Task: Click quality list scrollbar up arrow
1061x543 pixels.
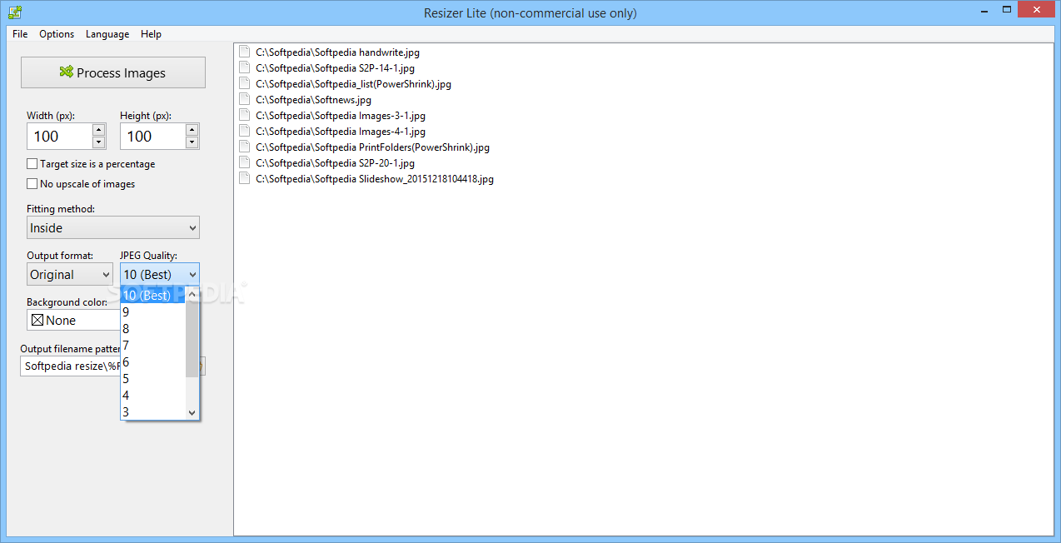Action: (192, 294)
